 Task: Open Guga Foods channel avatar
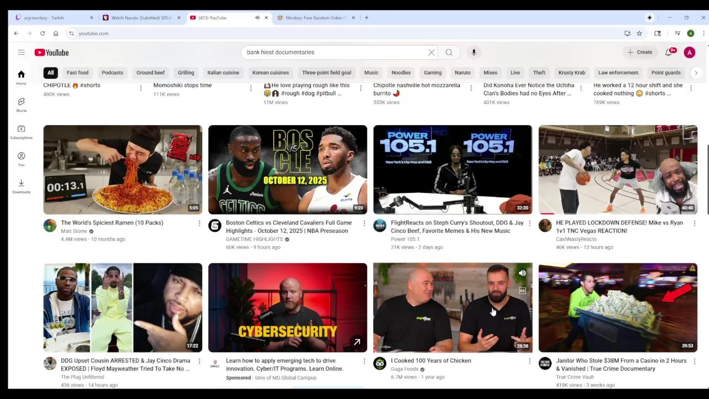coord(379,364)
